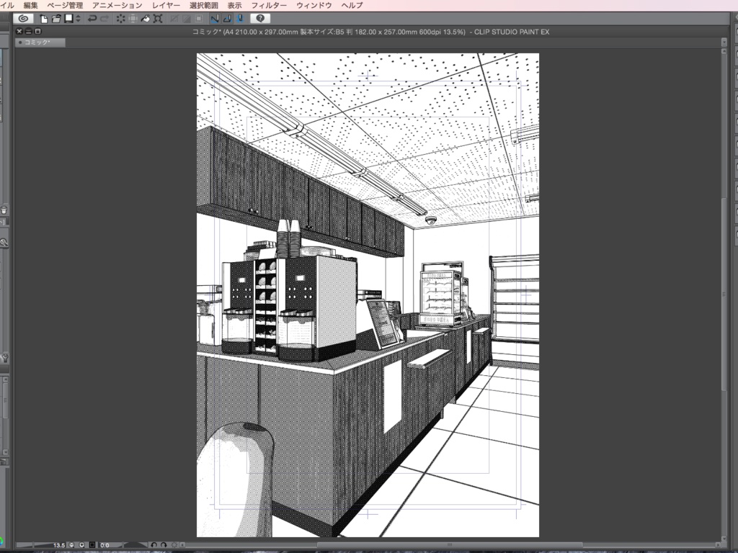This screenshot has height=553, width=738.
Task: Fill with the paint bucket toolbar icon
Action: point(146,19)
